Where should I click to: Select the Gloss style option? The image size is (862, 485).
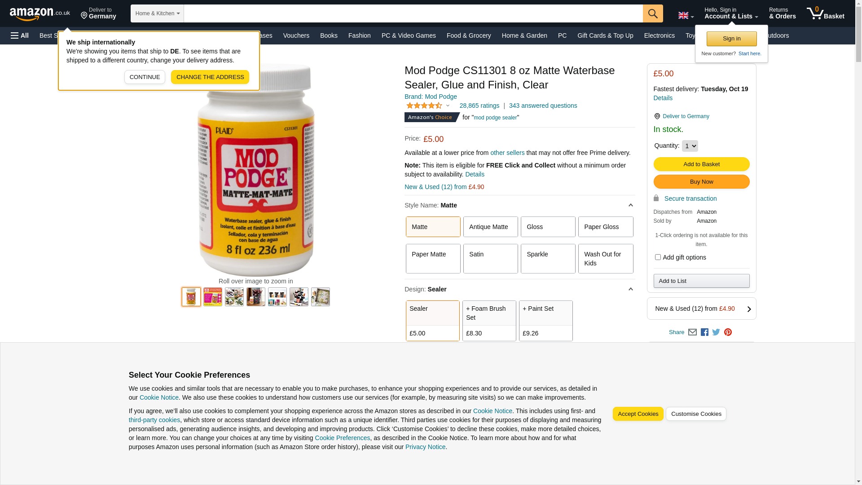(x=548, y=227)
